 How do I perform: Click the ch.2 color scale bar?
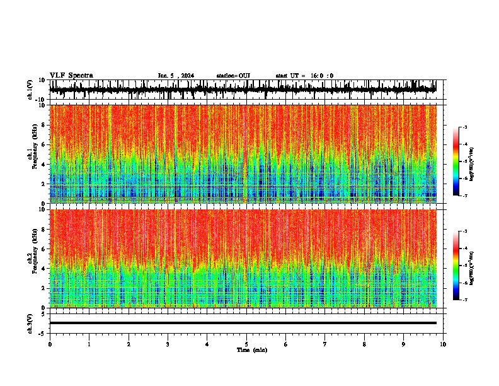coord(456,266)
